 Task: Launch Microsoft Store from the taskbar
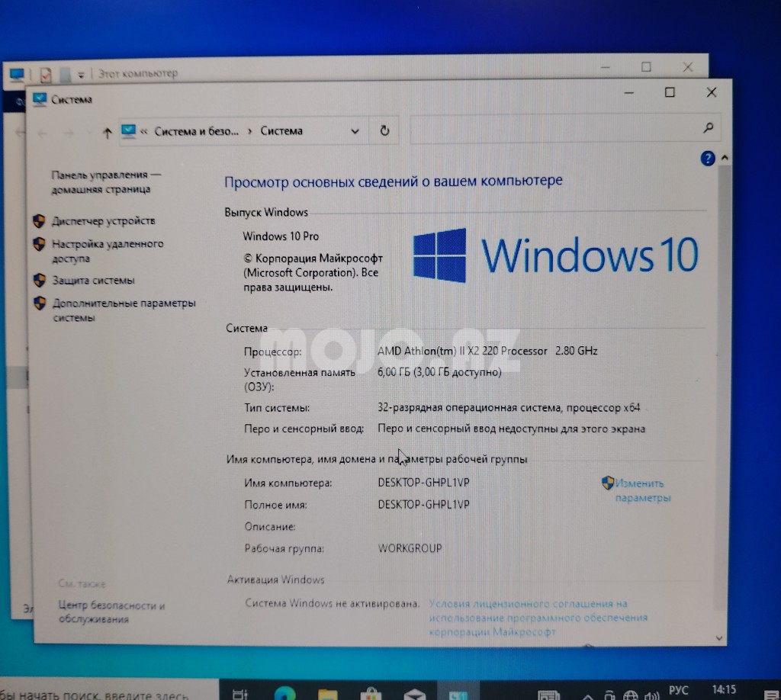(x=372, y=693)
